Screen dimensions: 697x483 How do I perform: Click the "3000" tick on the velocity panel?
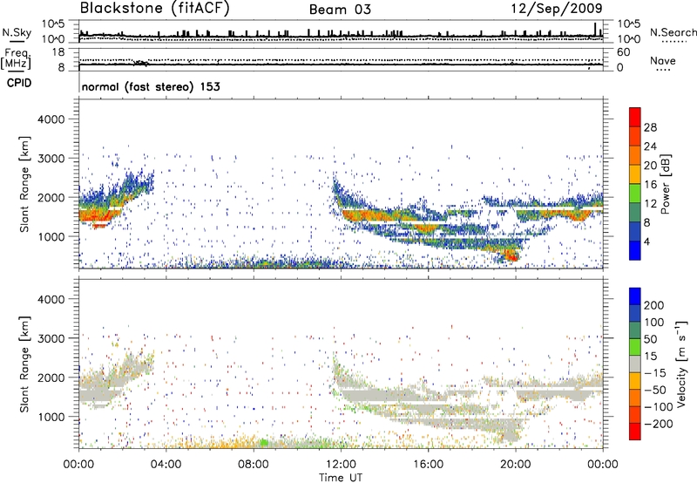coord(51,338)
